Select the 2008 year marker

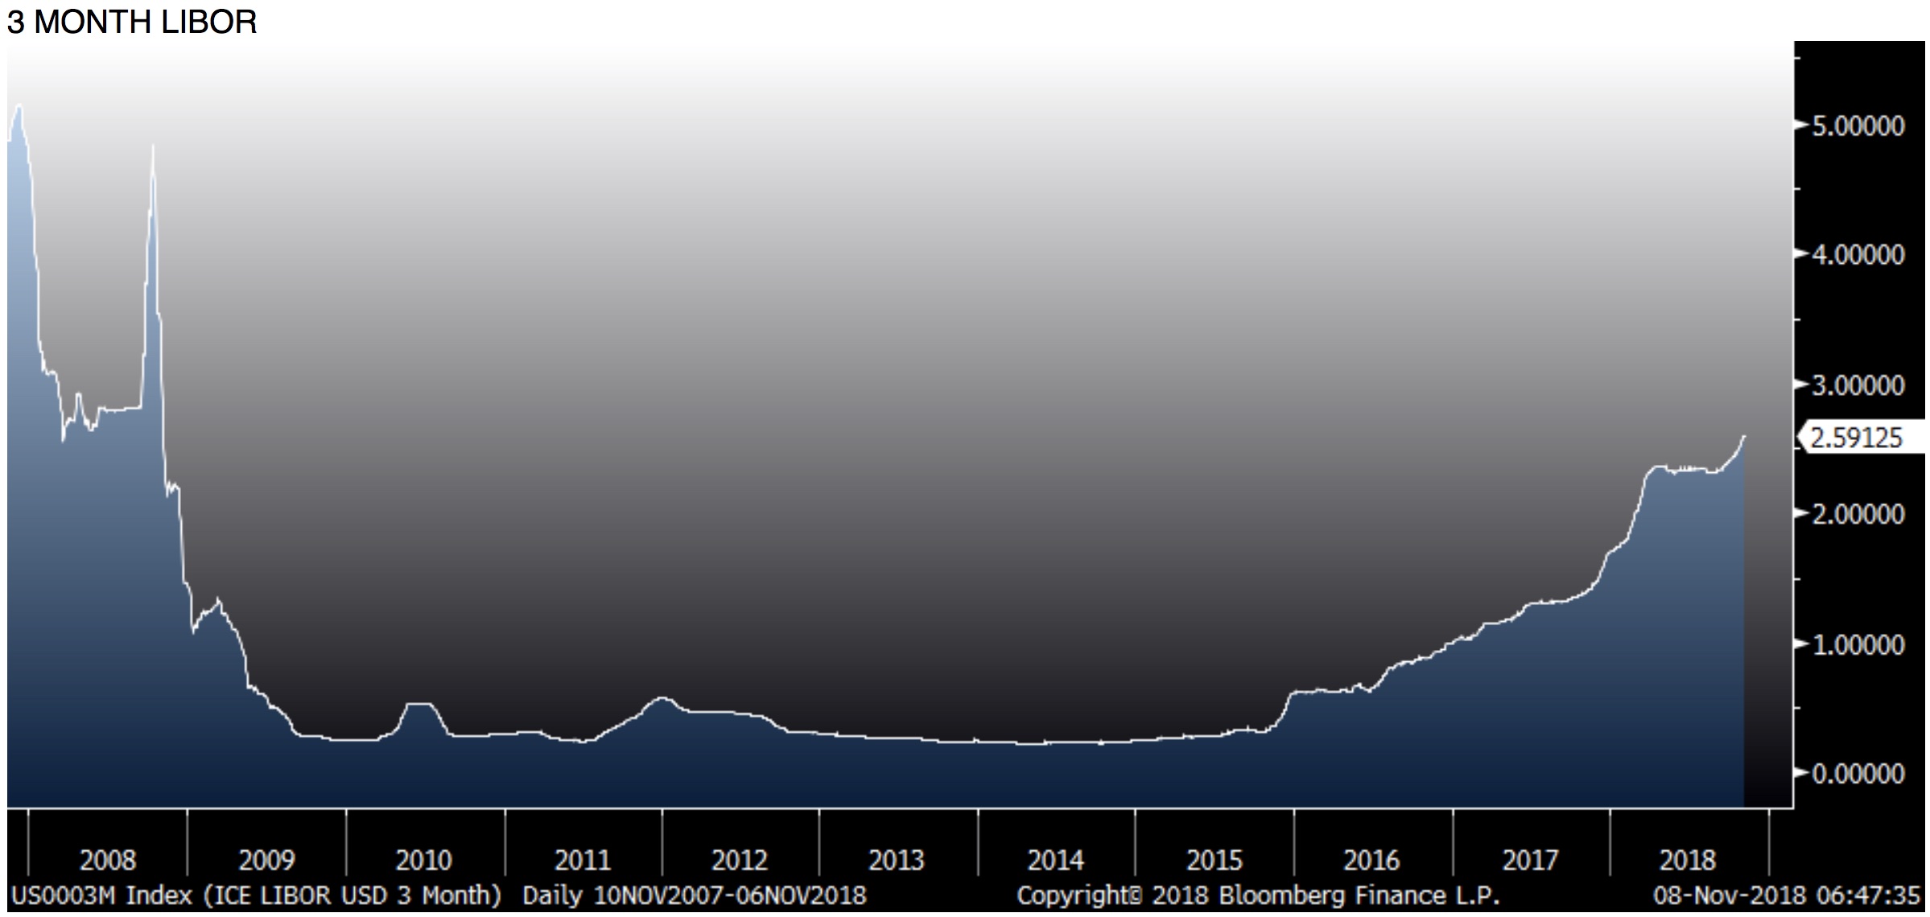[x=108, y=861]
